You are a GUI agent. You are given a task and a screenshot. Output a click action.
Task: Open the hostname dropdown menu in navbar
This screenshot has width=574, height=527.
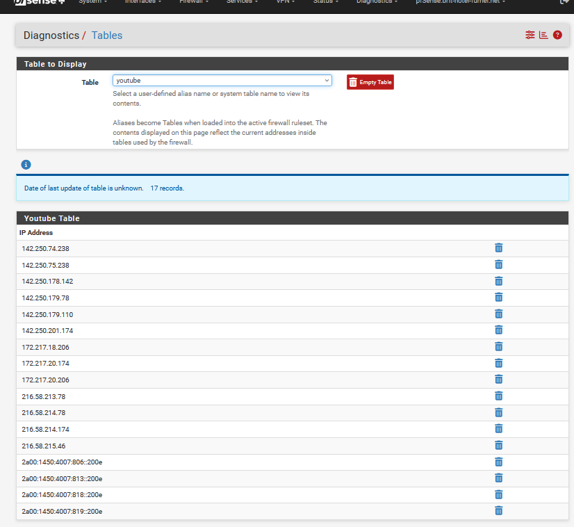(x=460, y=2)
